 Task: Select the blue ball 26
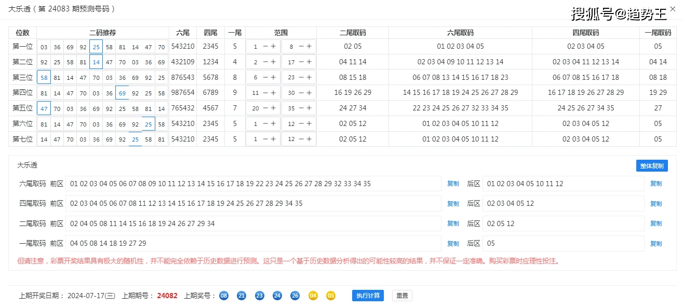pyautogui.click(x=295, y=296)
